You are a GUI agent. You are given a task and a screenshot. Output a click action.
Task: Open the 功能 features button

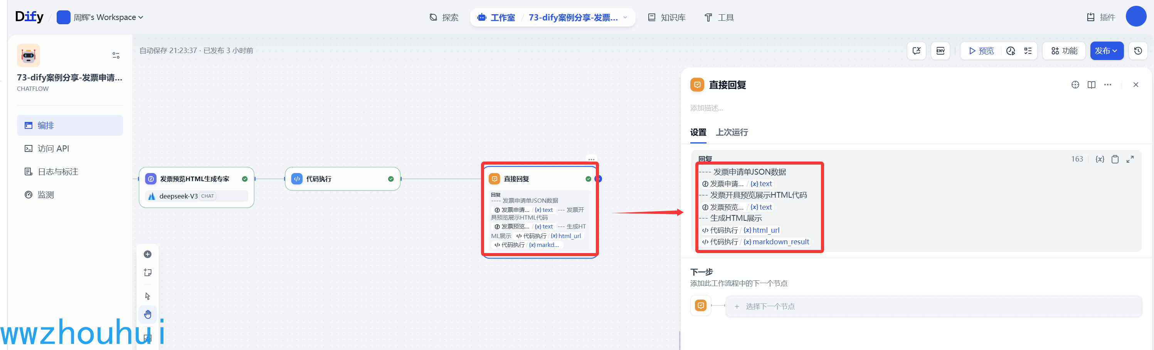(x=1064, y=51)
